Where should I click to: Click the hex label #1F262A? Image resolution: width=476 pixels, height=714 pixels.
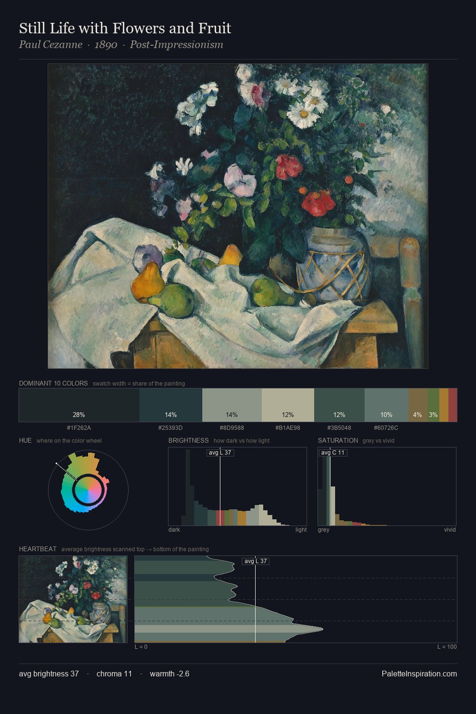click(79, 428)
